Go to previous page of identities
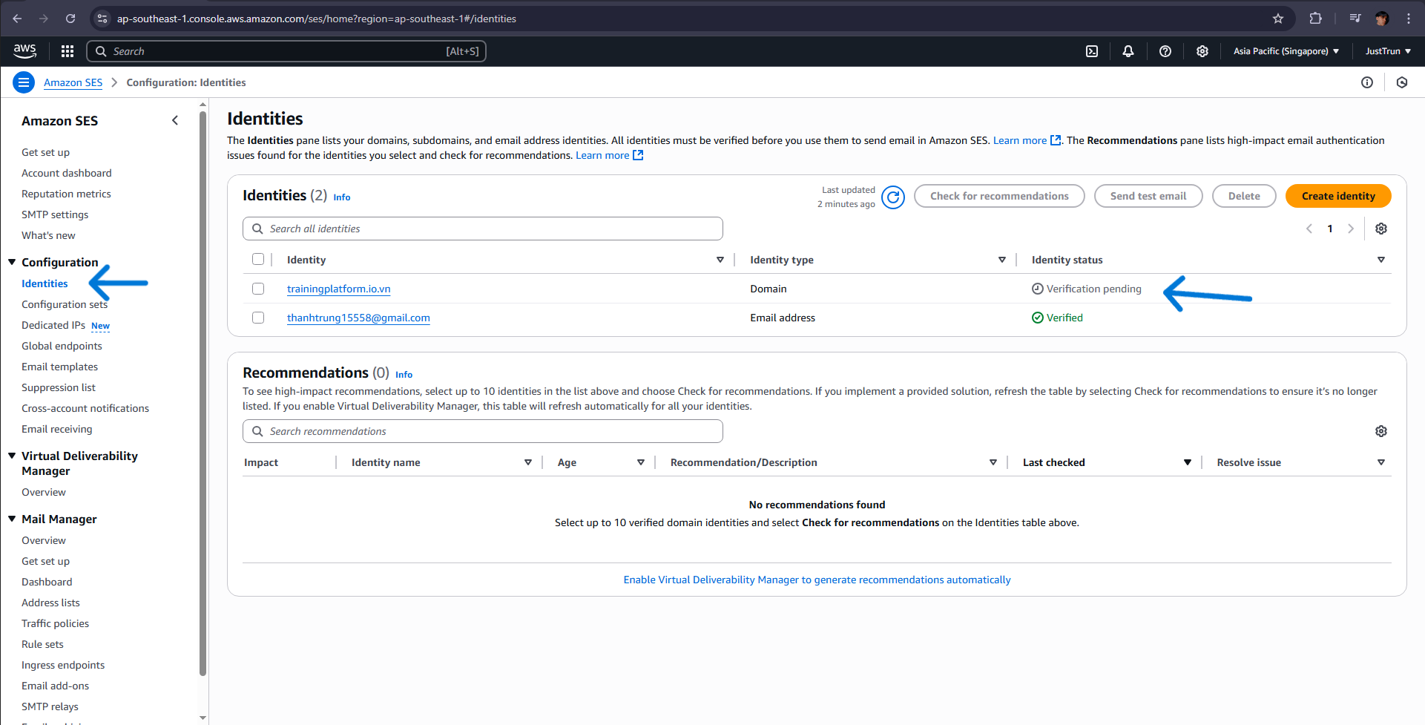Viewport: 1425px width, 725px height. tap(1309, 229)
